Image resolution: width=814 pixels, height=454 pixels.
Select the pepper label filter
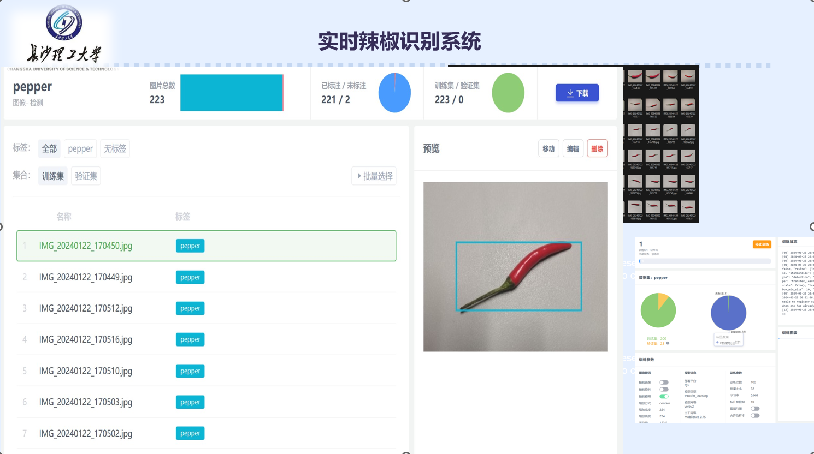pyautogui.click(x=80, y=148)
